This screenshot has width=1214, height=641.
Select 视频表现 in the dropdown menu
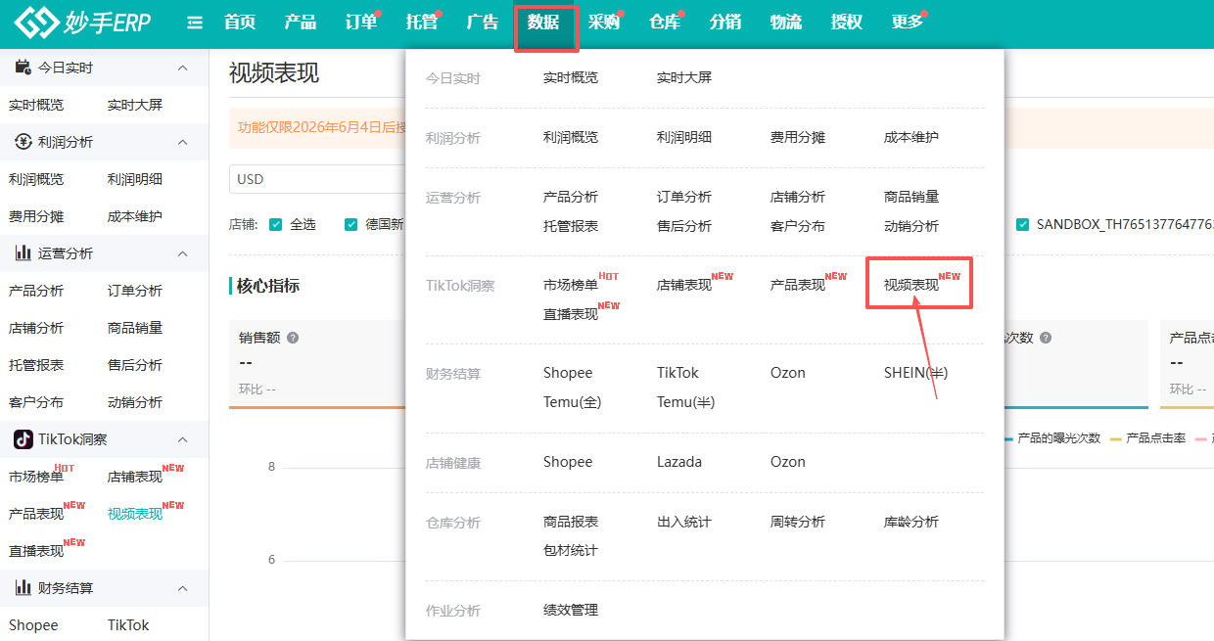coord(911,285)
